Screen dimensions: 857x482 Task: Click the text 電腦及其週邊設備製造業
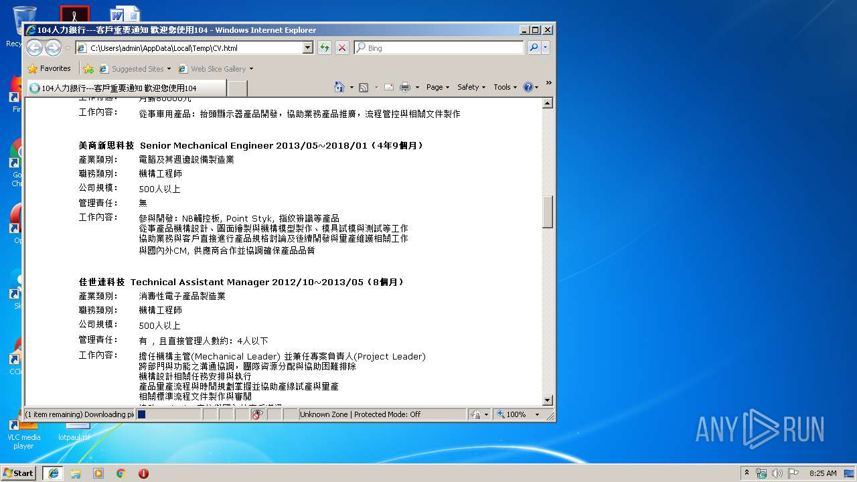coord(186,160)
